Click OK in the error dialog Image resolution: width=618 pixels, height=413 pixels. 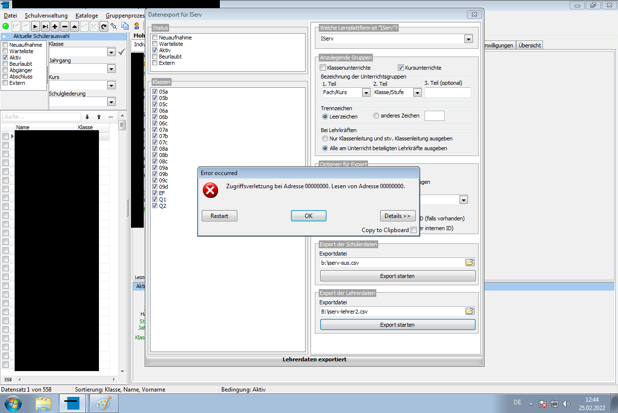click(x=309, y=216)
